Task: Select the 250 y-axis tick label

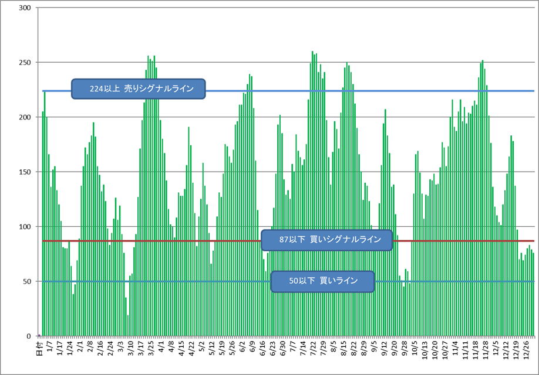Action: 26,63
